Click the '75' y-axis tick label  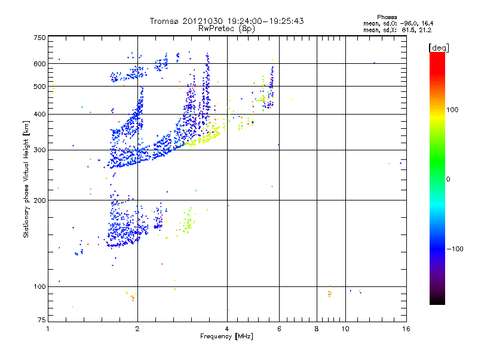pos(42,320)
